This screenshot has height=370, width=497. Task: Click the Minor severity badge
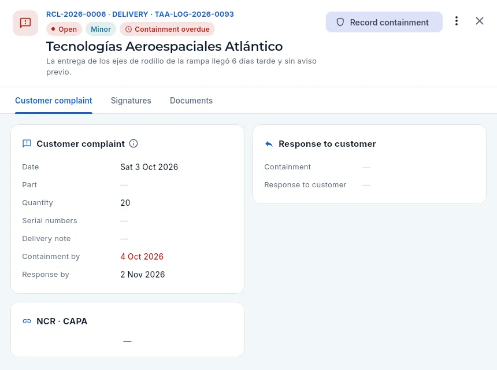coord(101,29)
